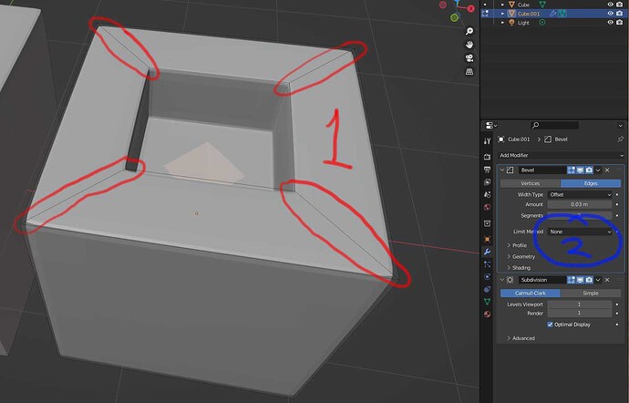The image size is (629, 403).
Task: Toggle Bevel modifier viewport display
Action: click(x=580, y=170)
